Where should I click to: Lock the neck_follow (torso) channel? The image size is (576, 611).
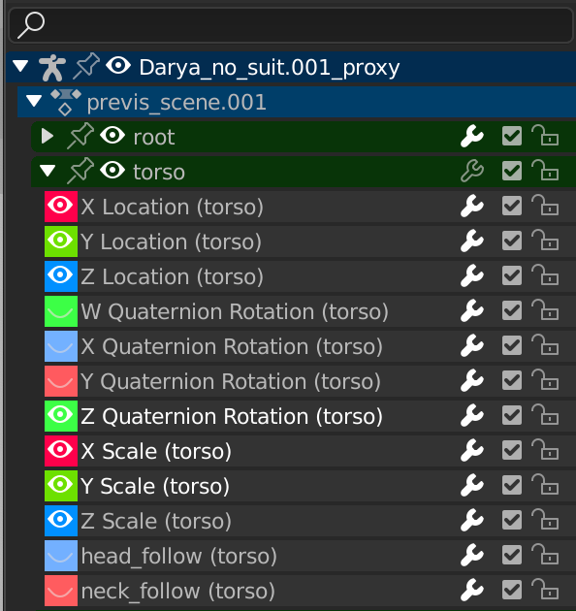(545, 590)
